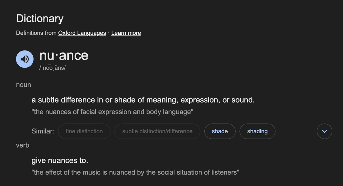The width and height of the screenshot is (343, 186).
Task: Click the headword nu·ance
Action: [64, 55]
